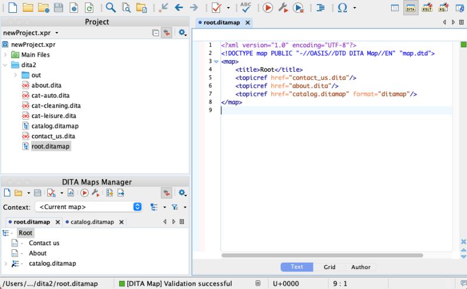Show editor tabs list icon at top right
Viewport: 467px width, 289px height.
(x=461, y=22)
